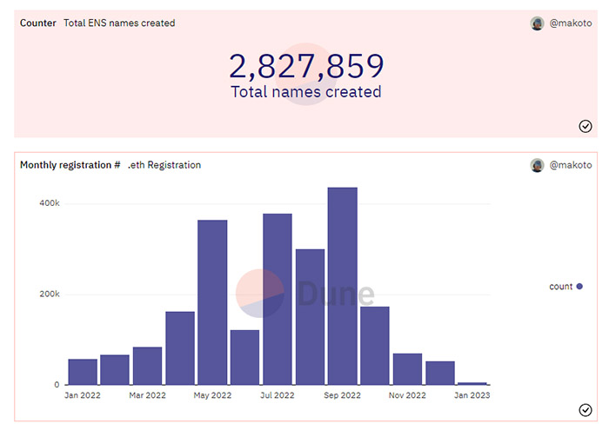This screenshot has height=430, width=609.
Task: Open the 'Total ENS names created' query title
Action: click(119, 23)
